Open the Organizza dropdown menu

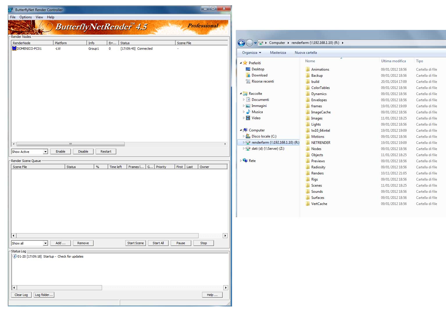point(251,53)
